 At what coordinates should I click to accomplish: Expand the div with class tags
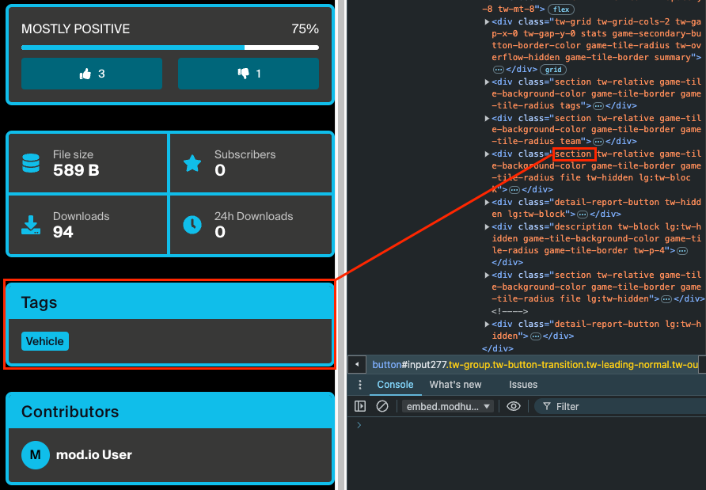[x=487, y=82]
